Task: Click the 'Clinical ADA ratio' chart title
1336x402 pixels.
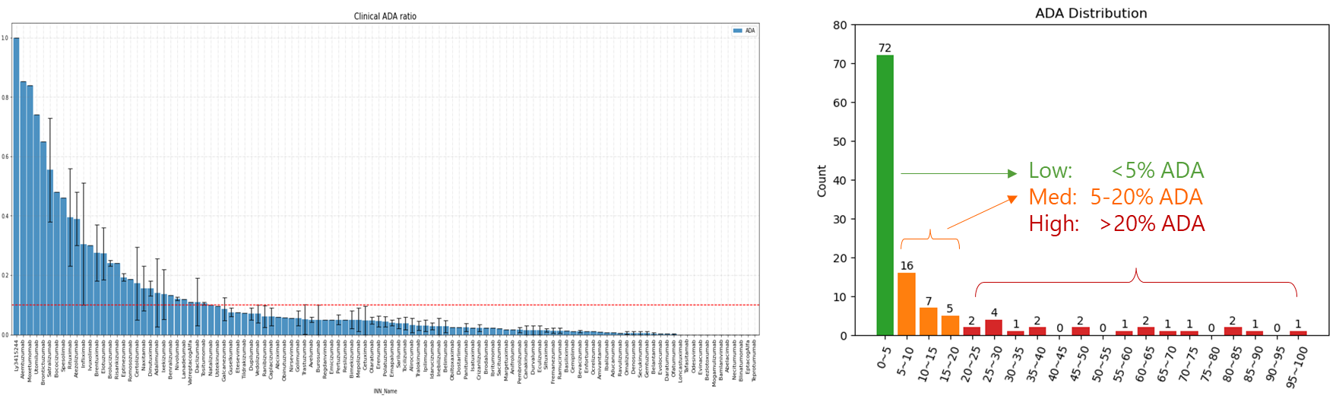Action: coord(385,16)
